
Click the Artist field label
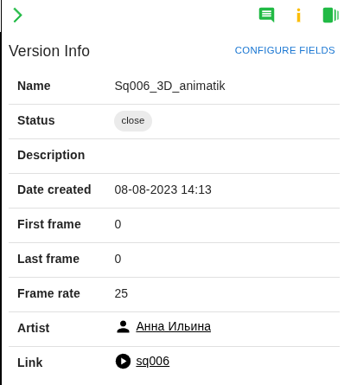click(34, 328)
